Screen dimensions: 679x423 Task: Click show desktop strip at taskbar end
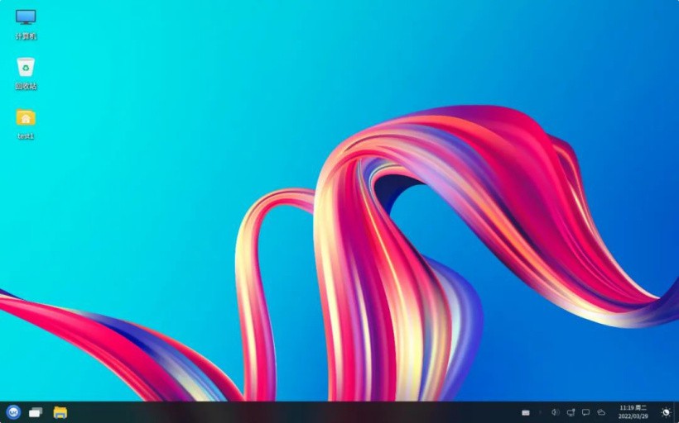pyautogui.click(x=677, y=412)
